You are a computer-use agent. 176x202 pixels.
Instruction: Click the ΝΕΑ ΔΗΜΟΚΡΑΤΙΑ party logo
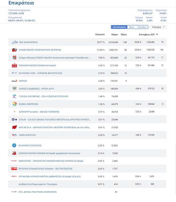[x=14, y=42]
